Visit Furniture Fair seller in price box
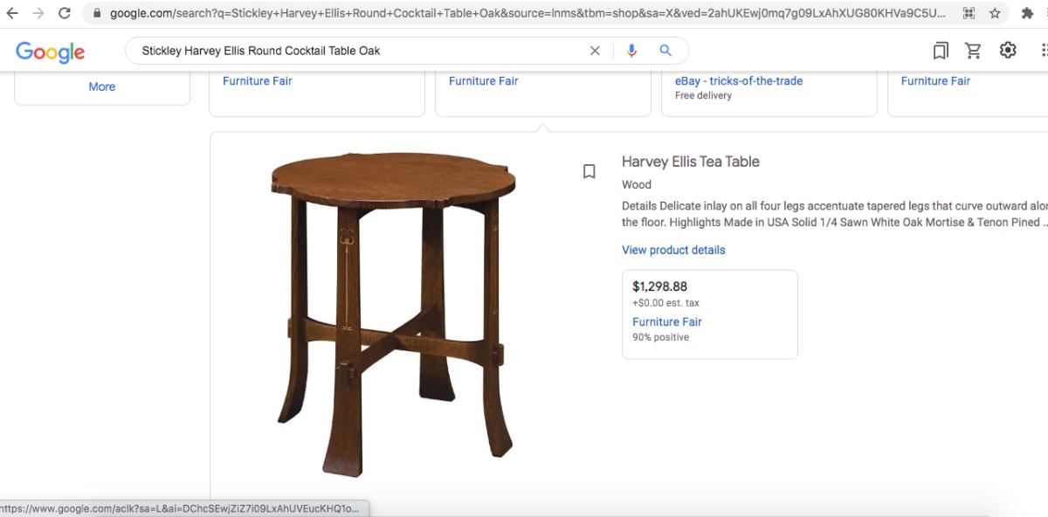Viewport: 1048px width, 517px height. [x=667, y=321]
